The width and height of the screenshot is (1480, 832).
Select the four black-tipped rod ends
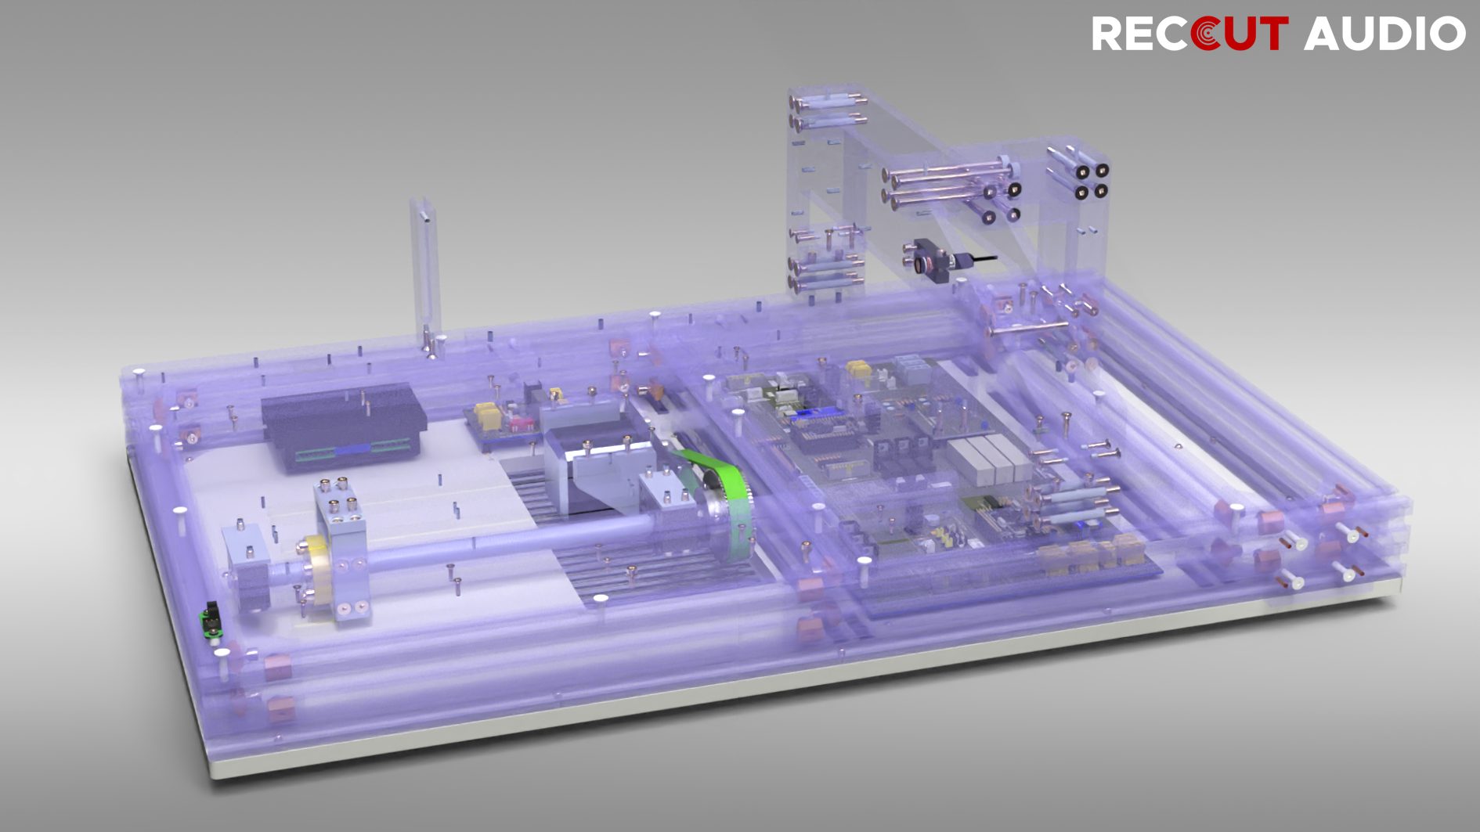click(x=1092, y=180)
